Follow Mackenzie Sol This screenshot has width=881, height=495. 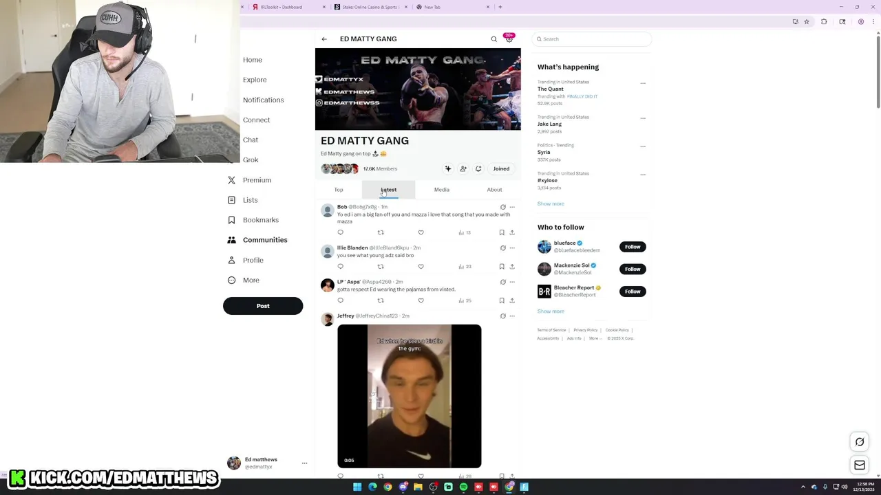click(x=633, y=269)
